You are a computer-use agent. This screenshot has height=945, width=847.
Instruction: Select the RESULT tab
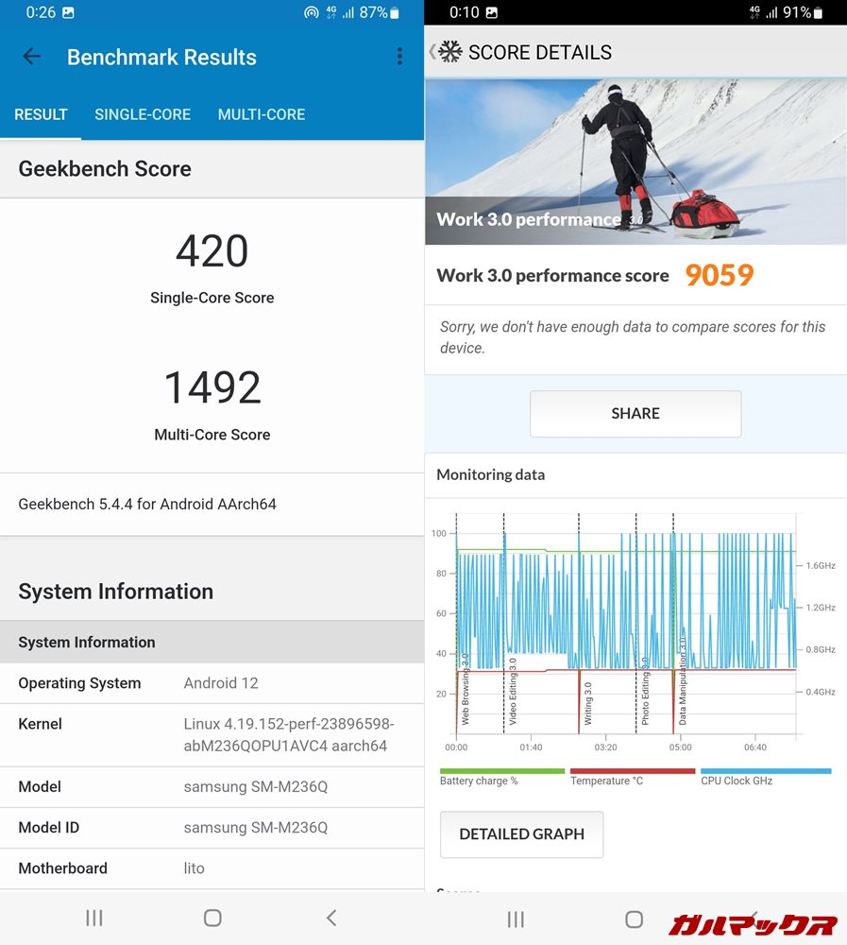(x=41, y=114)
